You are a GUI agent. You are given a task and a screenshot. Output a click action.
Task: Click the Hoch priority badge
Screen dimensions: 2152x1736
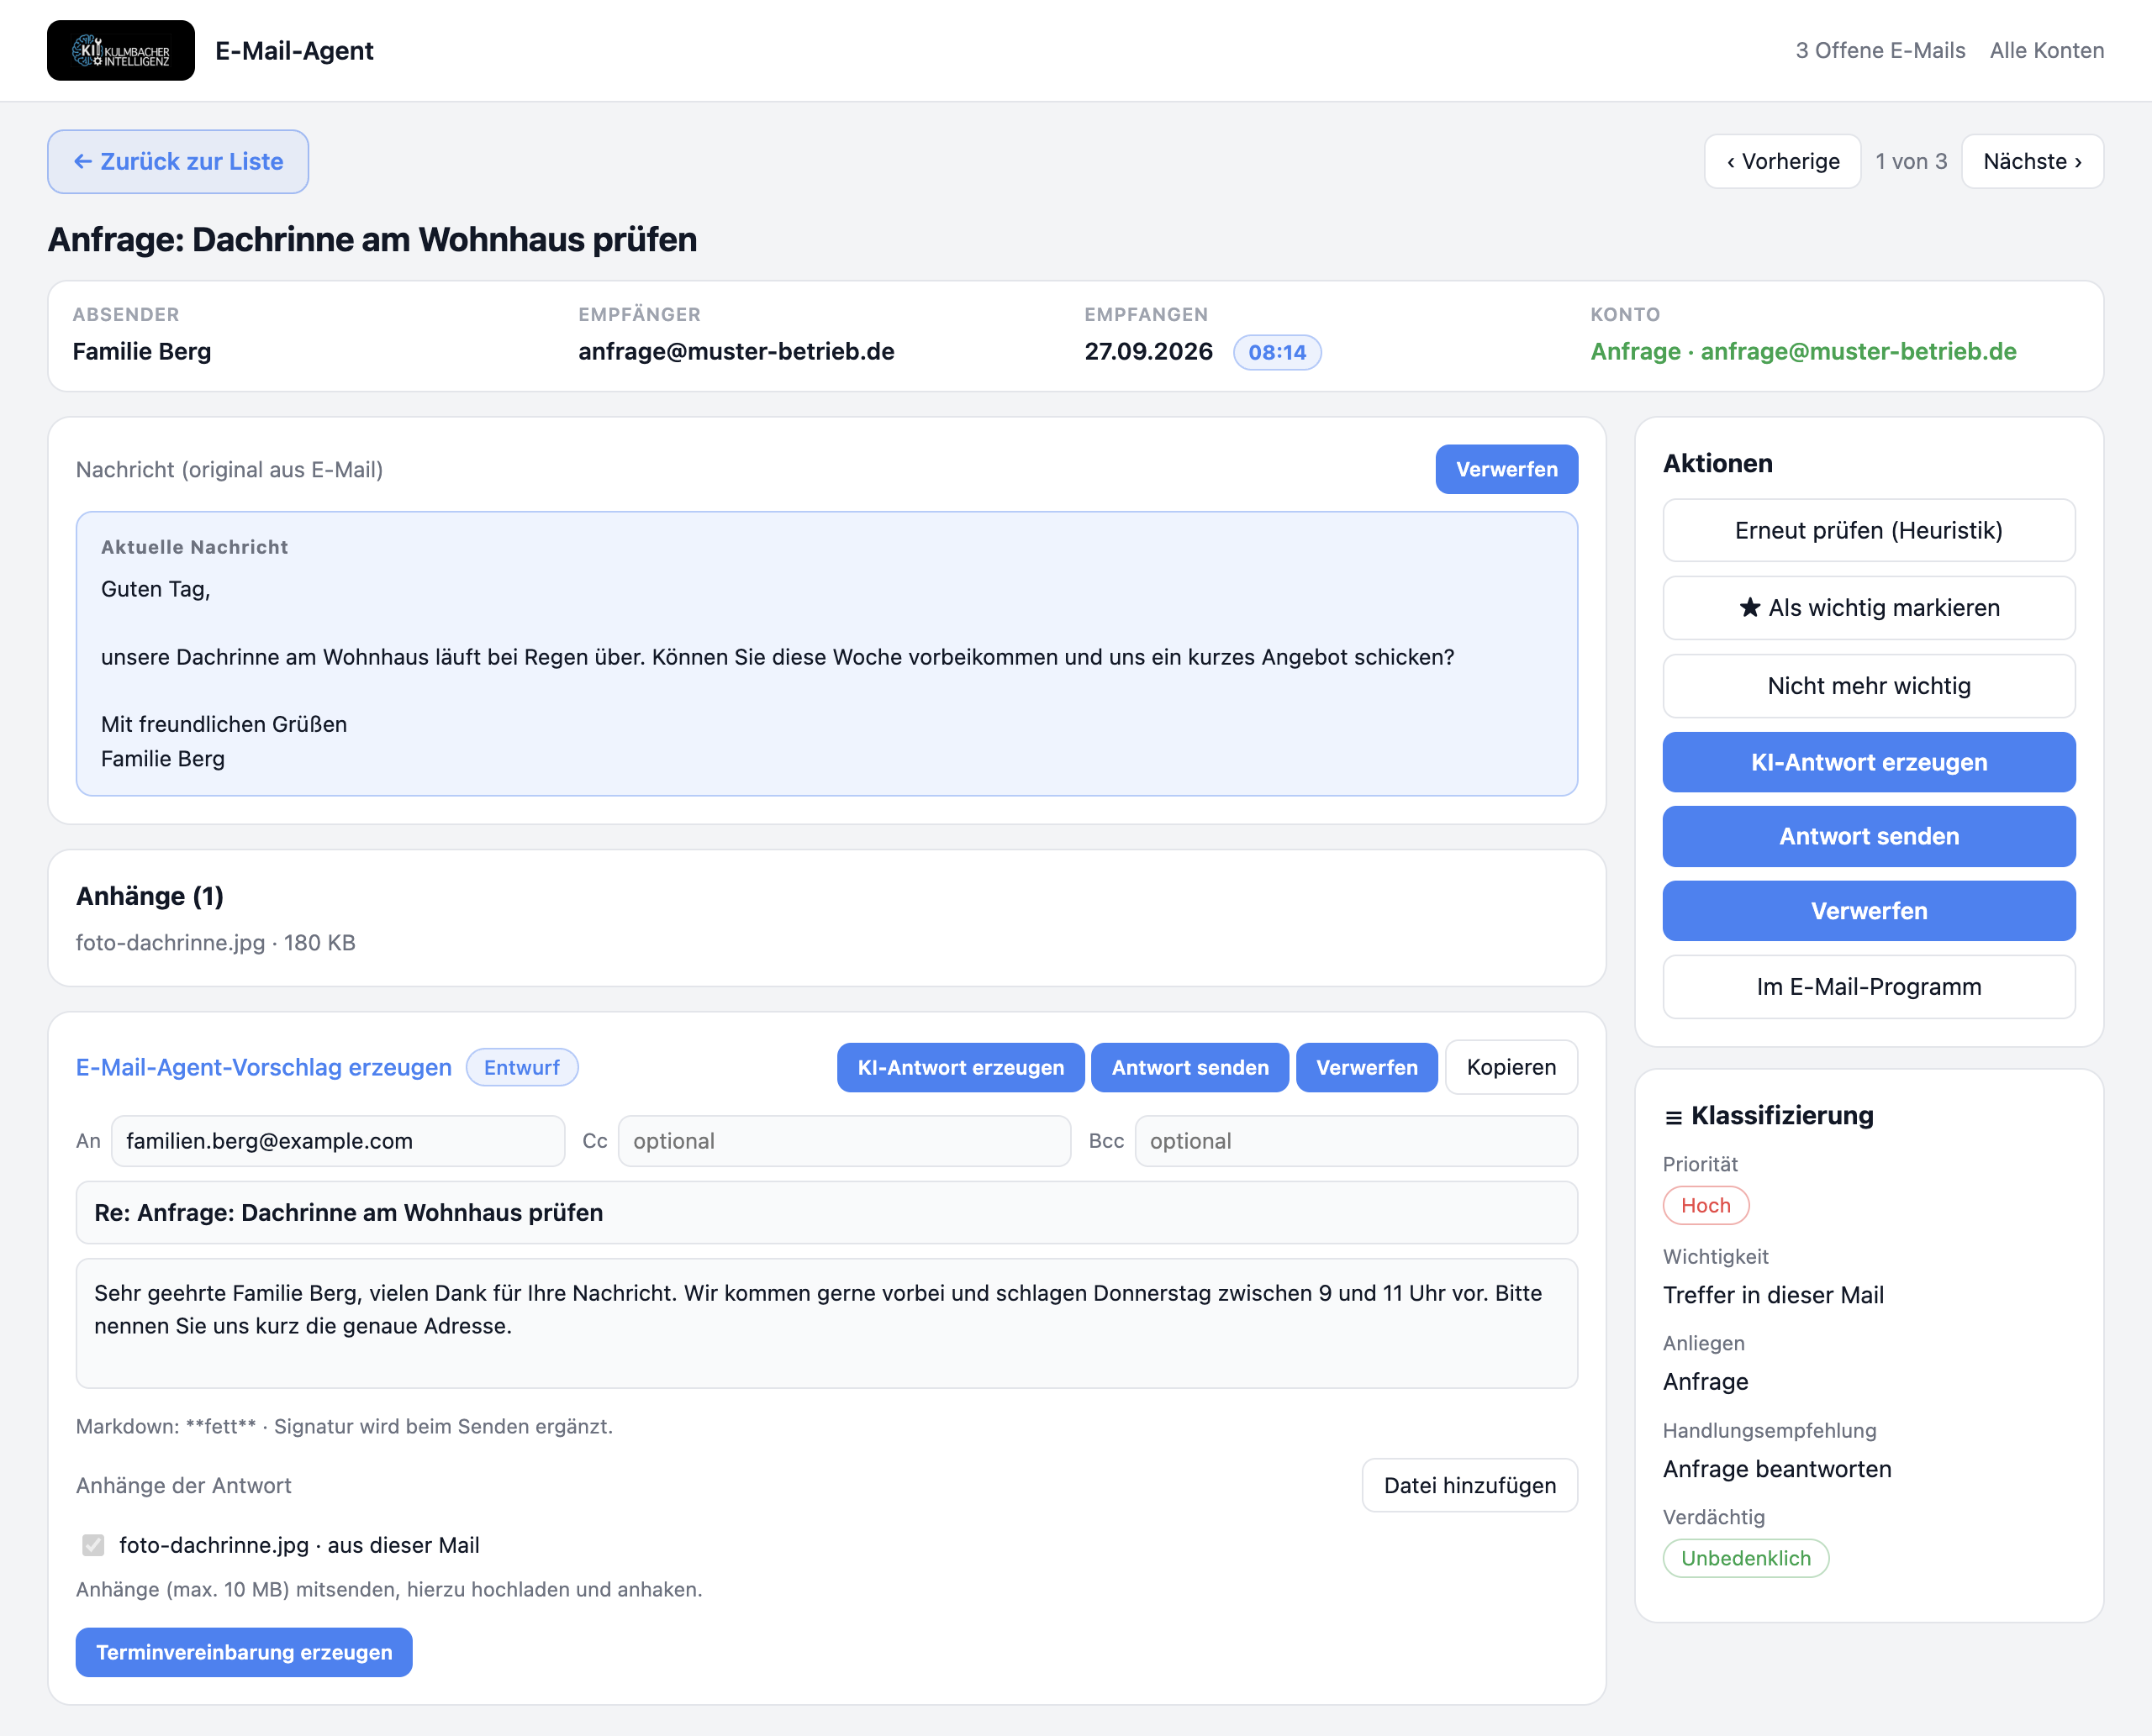click(x=1706, y=1205)
